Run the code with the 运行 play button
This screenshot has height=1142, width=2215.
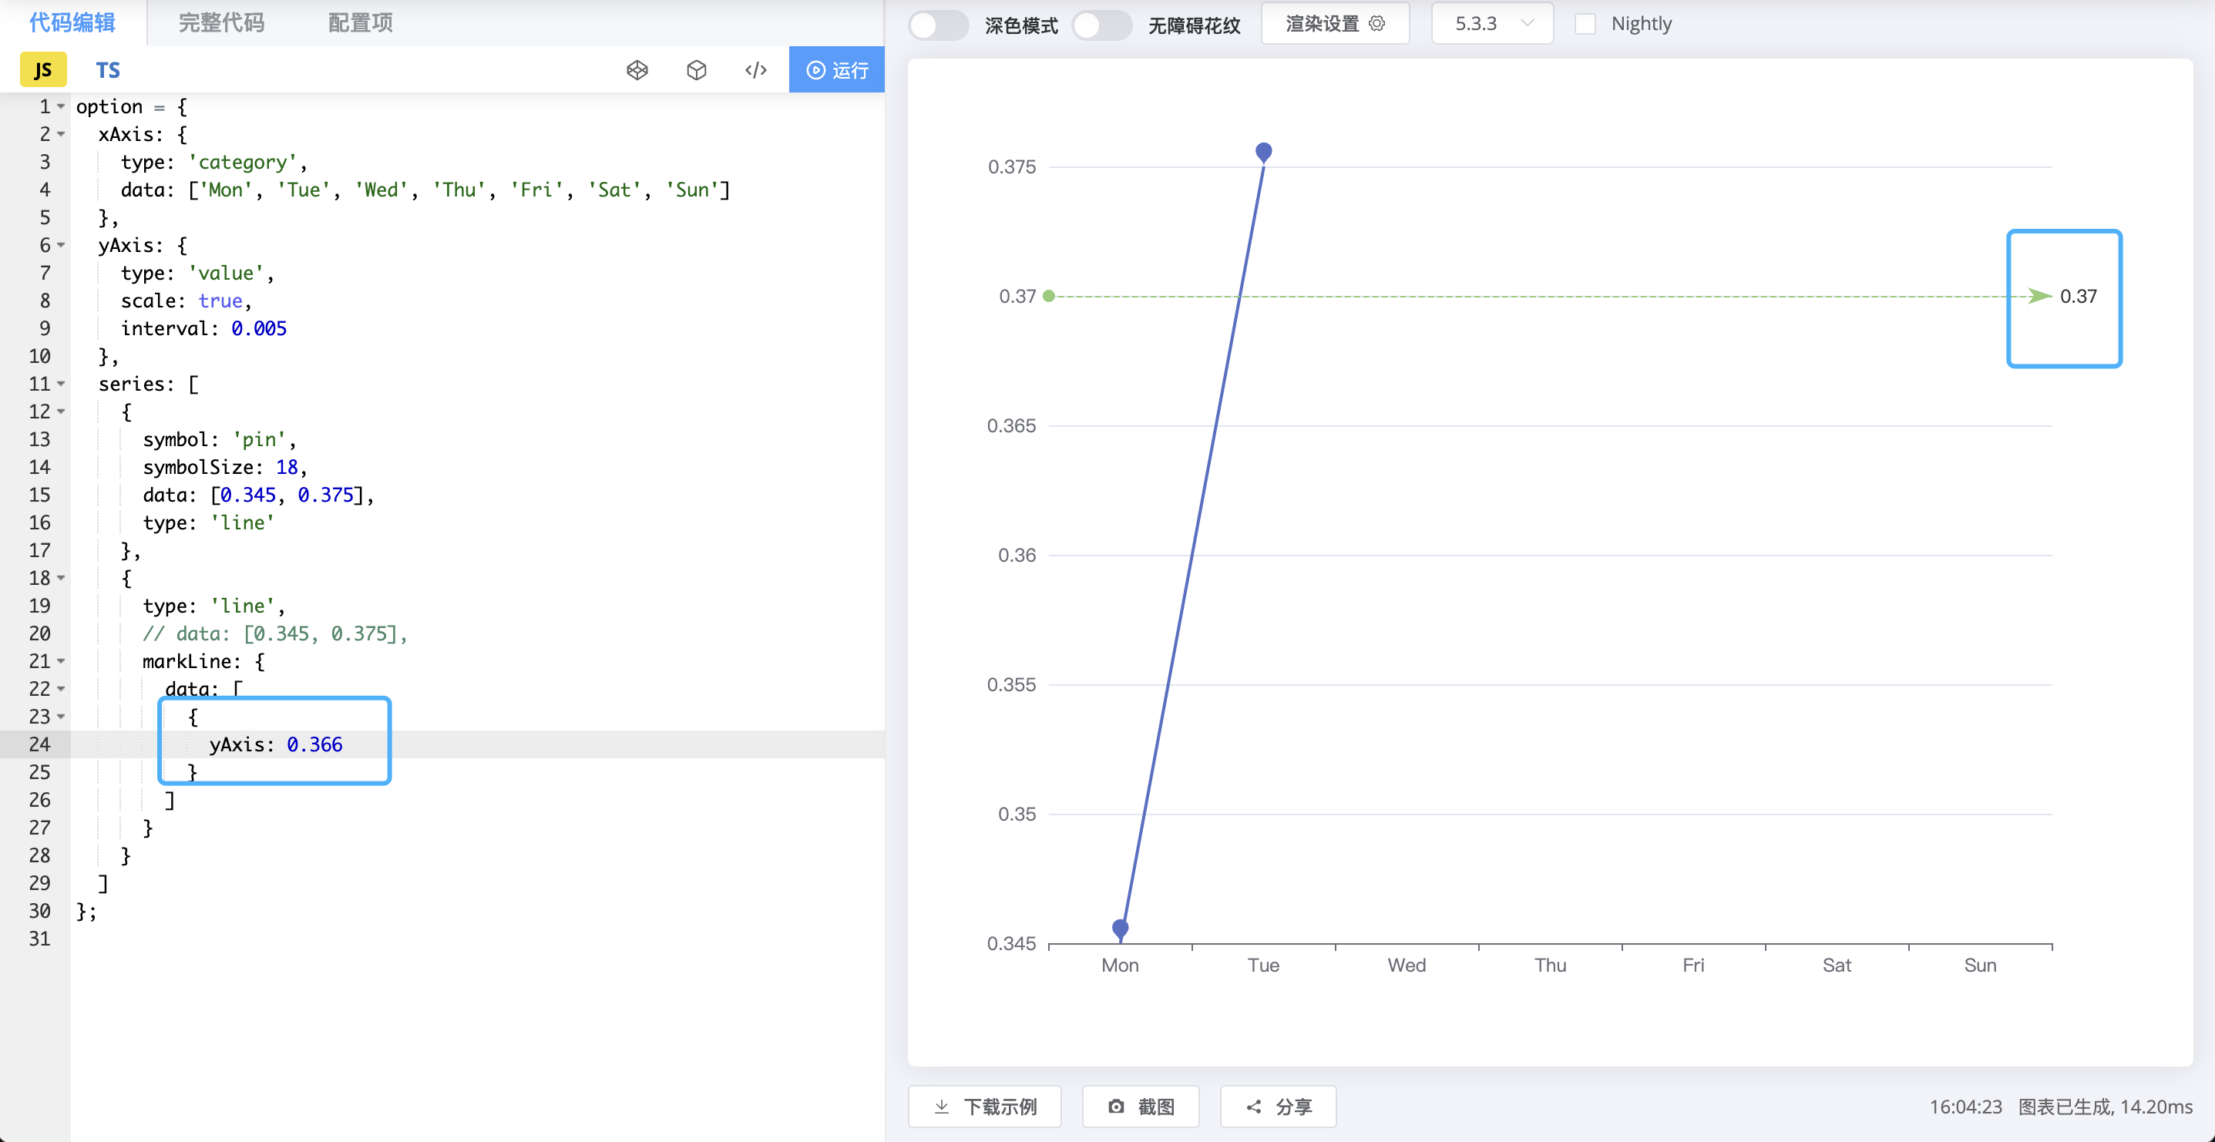pyautogui.click(x=835, y=69)
